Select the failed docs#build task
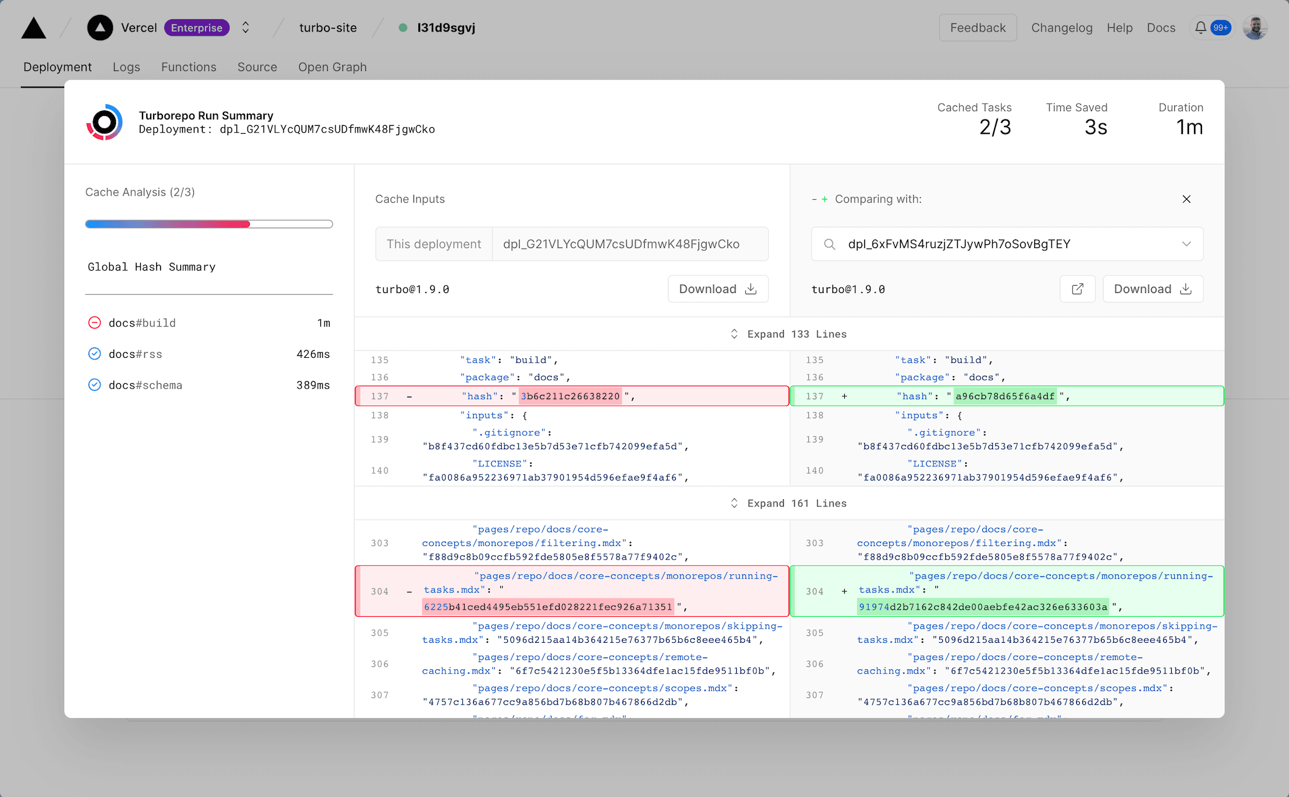The height and width of the screenshot is (797, 1289). pos(142,323)
